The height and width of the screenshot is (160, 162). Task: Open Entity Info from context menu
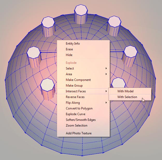point(83,44)
